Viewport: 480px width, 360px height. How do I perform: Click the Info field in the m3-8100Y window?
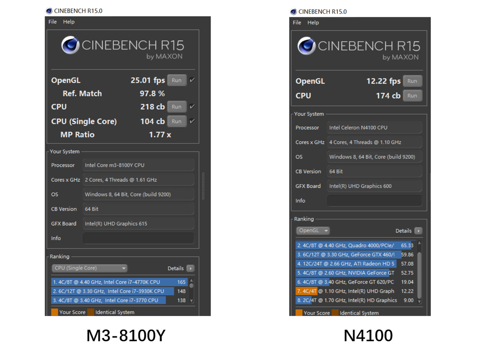[x=138, y=238]
